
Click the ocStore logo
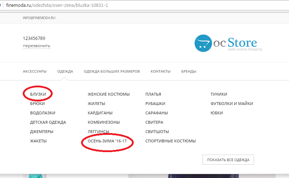point(228,43)
